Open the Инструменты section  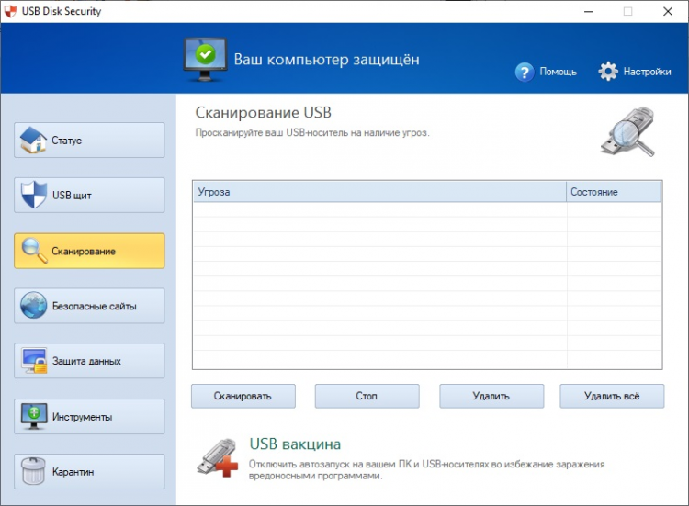pos(89,416)
